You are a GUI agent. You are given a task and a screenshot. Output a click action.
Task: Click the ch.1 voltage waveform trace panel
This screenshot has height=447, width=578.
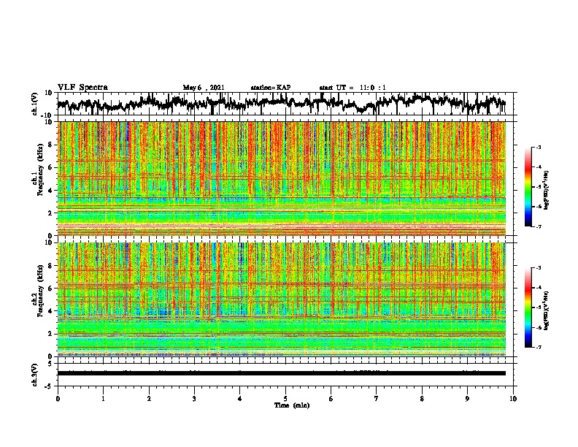pos(287,104)
